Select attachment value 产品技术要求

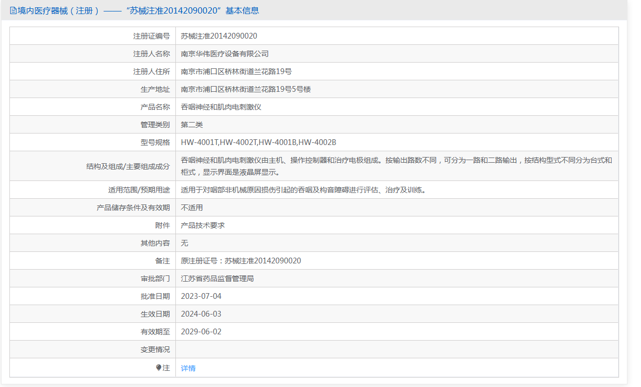(203, 225)
